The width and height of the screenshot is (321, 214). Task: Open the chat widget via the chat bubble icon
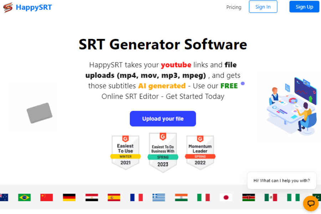[311, 204]
